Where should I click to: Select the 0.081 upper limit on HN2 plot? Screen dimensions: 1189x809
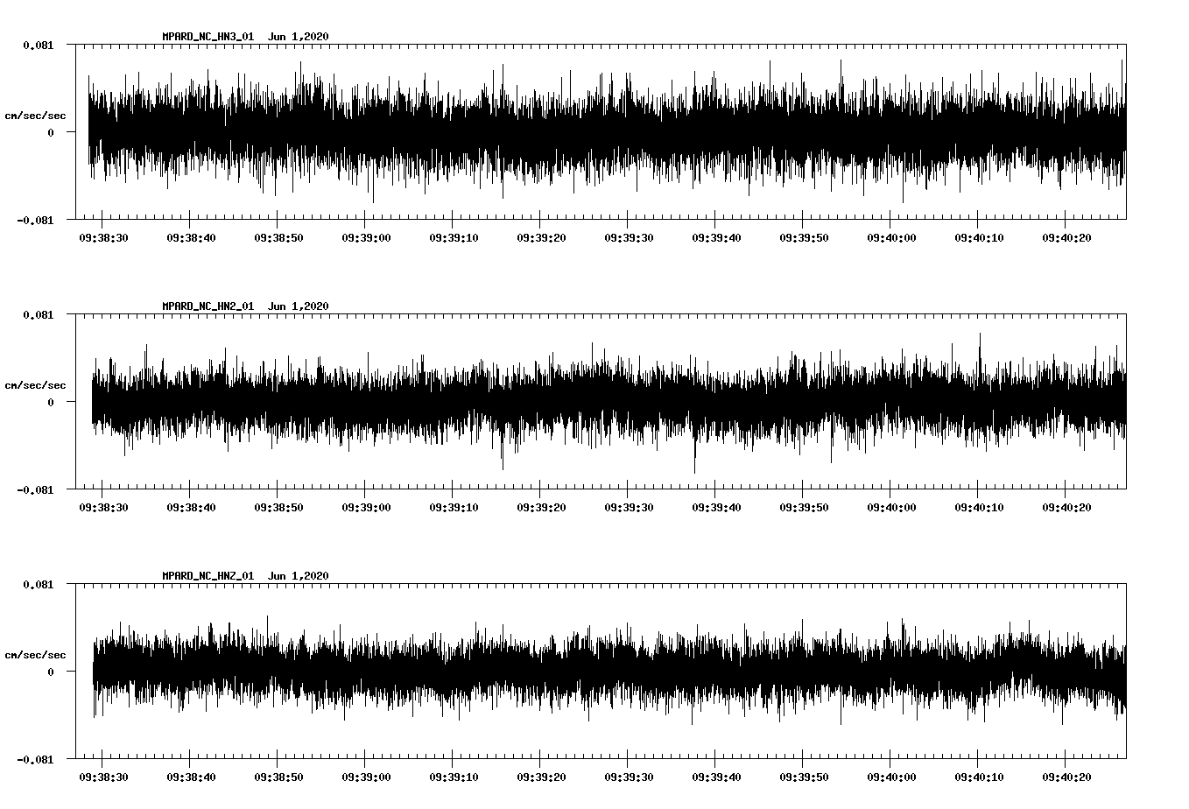(38, 314)
